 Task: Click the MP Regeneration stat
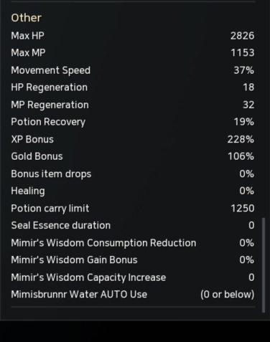click(133, 105)
